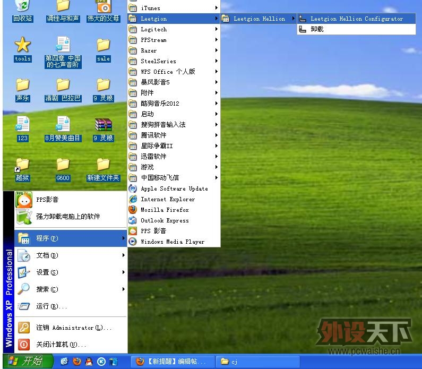Open 搜索(C) search submenu
Screen dimensions: 422x369
pos(71,289)
